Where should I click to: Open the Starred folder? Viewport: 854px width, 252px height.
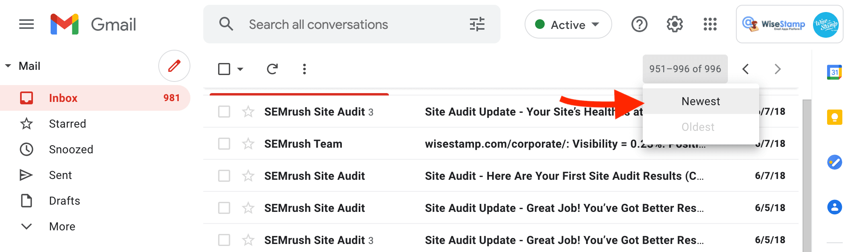pos(67,124)
